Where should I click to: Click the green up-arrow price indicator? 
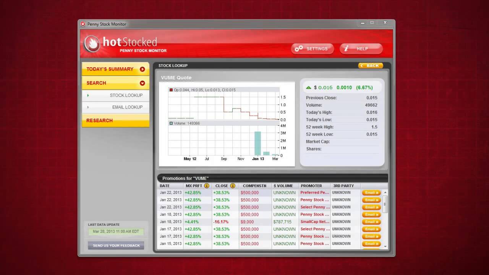pos(309,87)
